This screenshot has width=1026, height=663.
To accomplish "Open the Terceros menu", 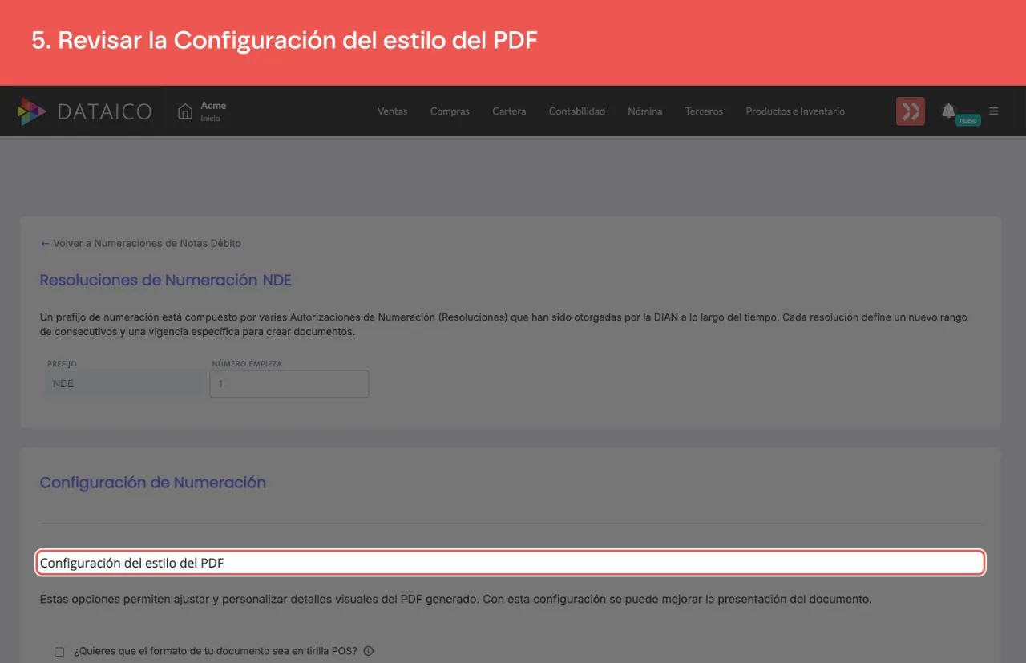I will coord(704,111).
